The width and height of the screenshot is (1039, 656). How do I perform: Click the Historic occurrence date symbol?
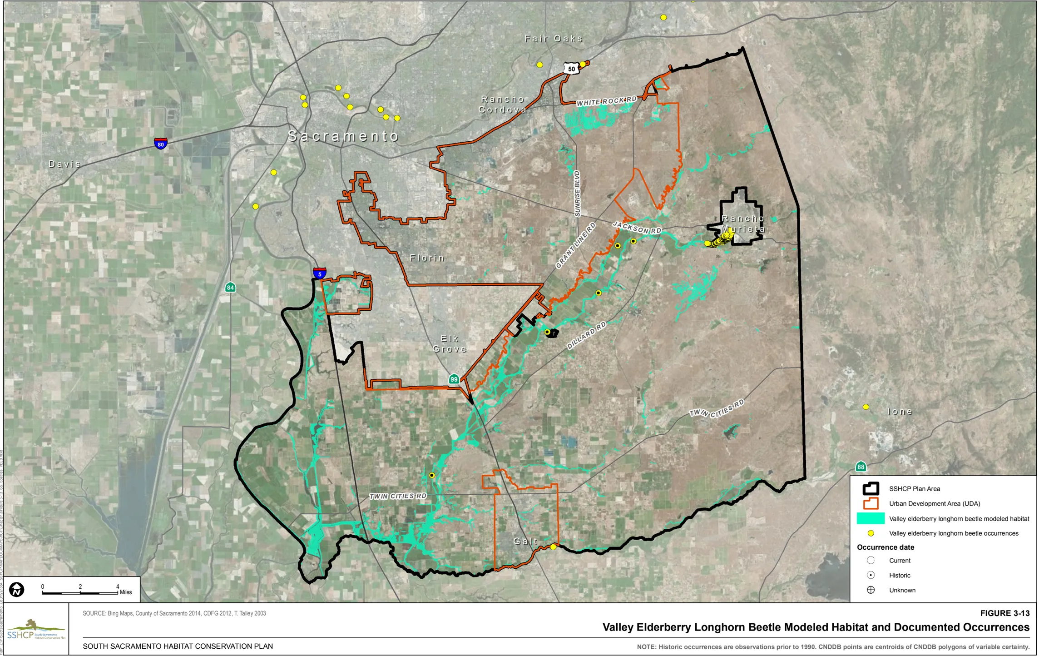(871, 575)
